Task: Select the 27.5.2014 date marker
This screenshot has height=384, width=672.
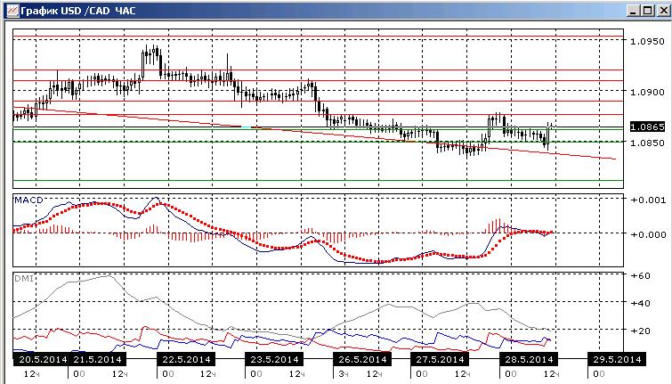Action: [x=441, y=359]
